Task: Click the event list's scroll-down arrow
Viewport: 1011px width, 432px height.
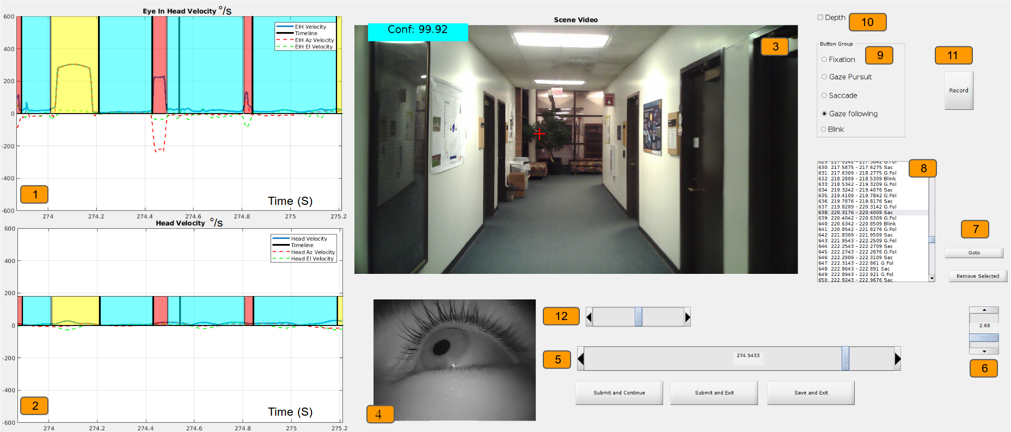Action: click(x=932, y=278)
